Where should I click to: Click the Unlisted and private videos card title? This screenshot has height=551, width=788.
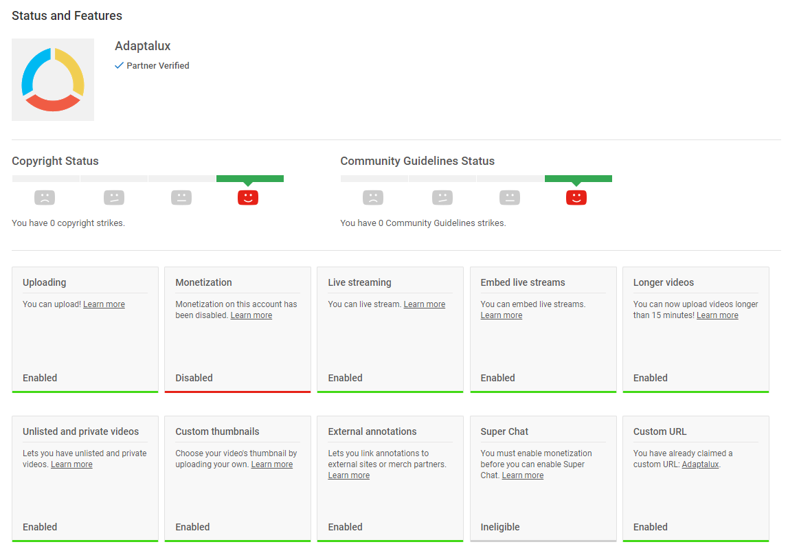click(x=81, y=432)
